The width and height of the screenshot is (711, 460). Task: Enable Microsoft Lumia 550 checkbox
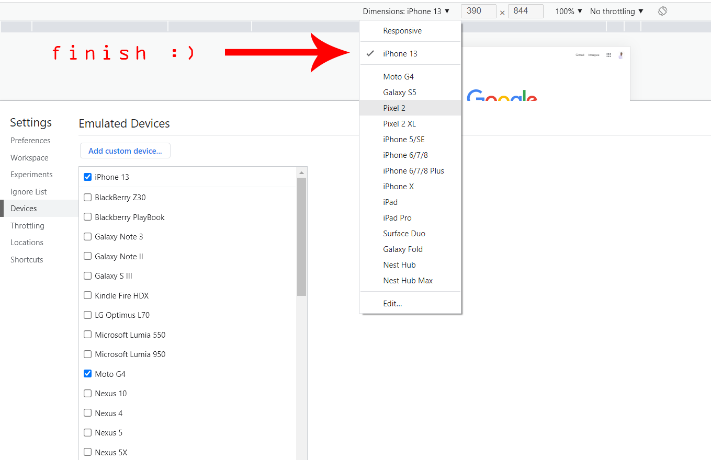click(88, 335)
